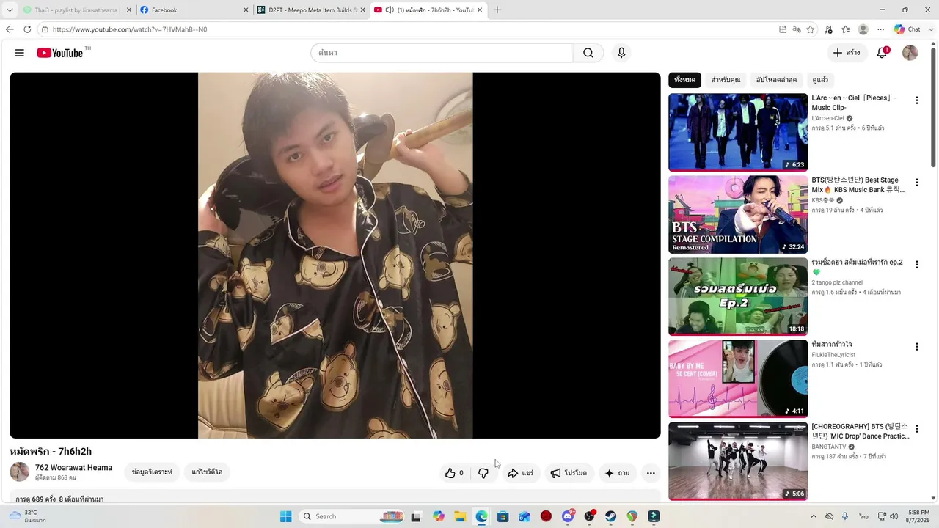
Task: Go to YouTube home via logo
Action: click(x=60, y=53)
